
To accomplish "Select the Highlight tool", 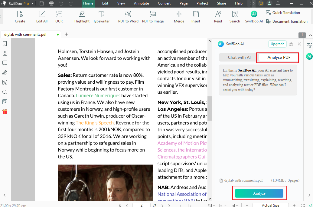I will click(x=82, y=15).
